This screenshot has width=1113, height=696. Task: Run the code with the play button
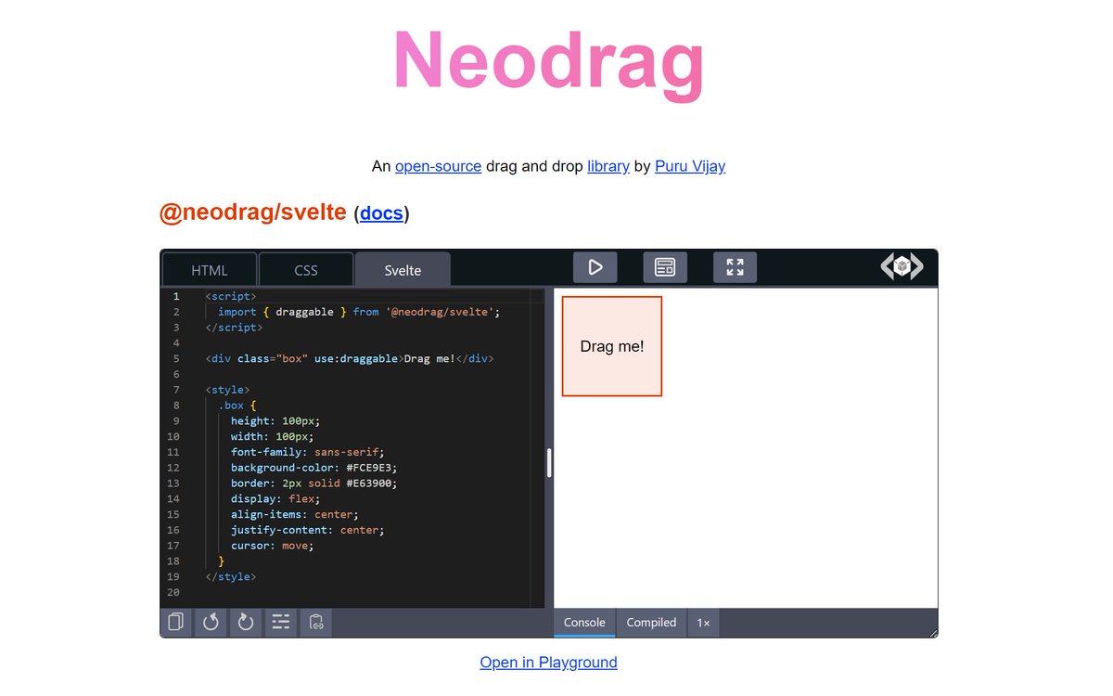click(595, 267)
